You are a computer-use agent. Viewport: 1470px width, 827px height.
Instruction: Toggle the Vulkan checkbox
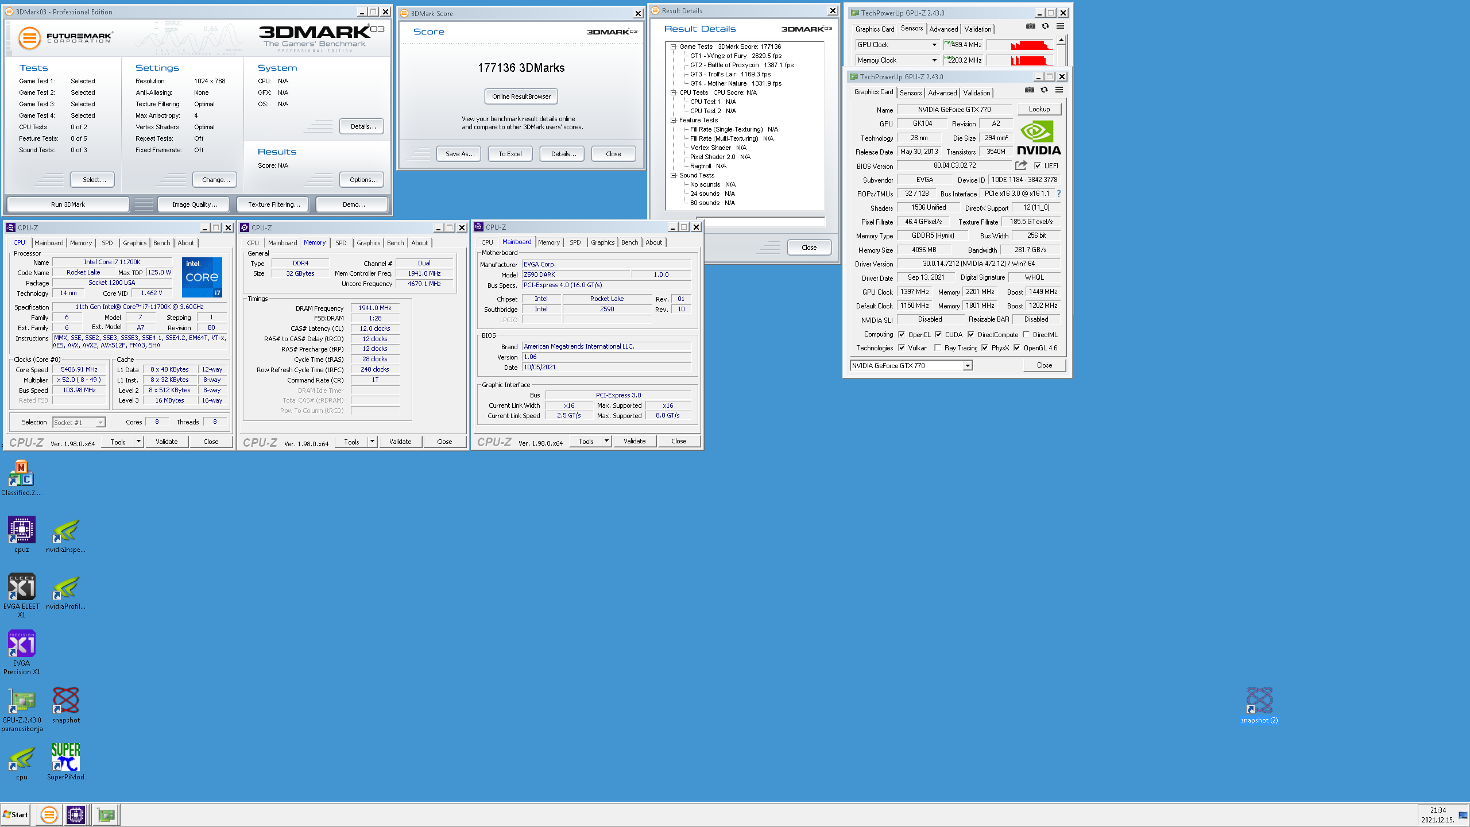[x=902, y=347]
